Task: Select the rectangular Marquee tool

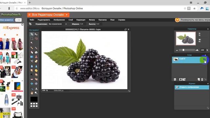Action: (x=32, y=39)
